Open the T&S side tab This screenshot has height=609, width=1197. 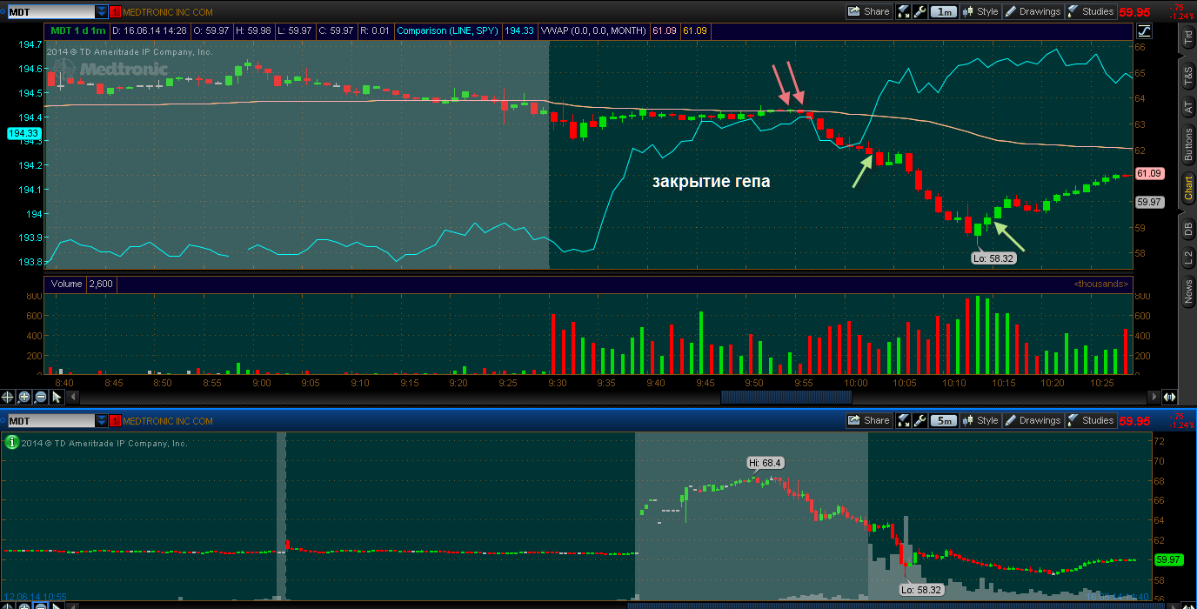(1187, 75)
